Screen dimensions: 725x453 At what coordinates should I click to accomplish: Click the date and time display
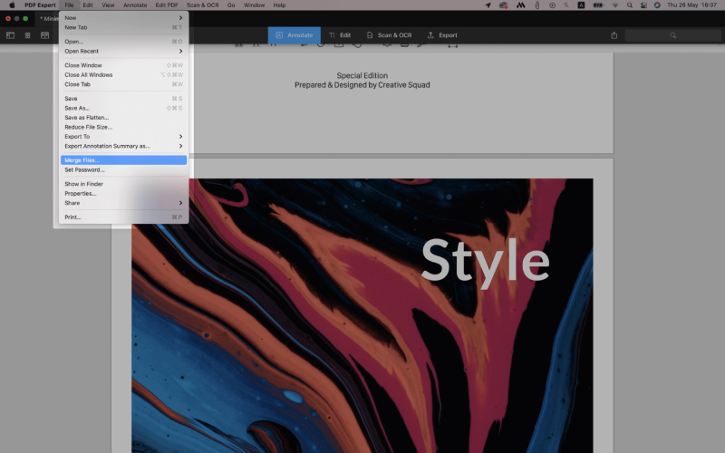(691, 5)
